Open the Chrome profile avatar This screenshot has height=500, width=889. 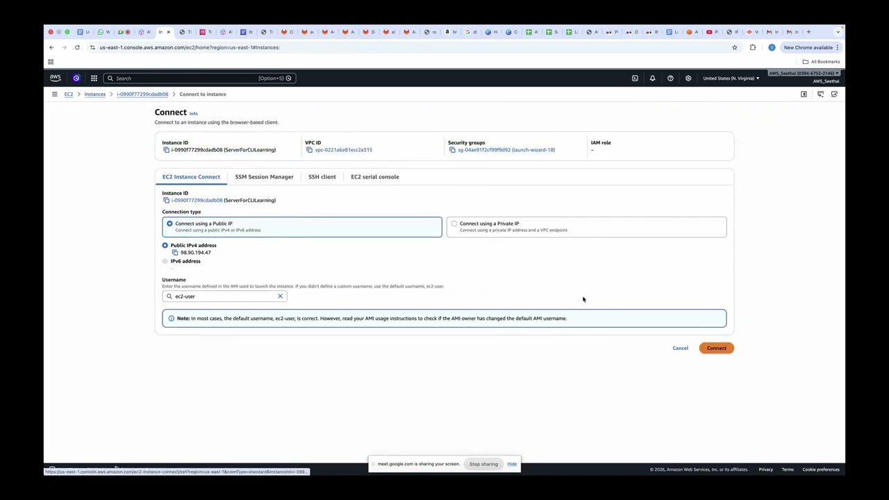tap(772, 47)
